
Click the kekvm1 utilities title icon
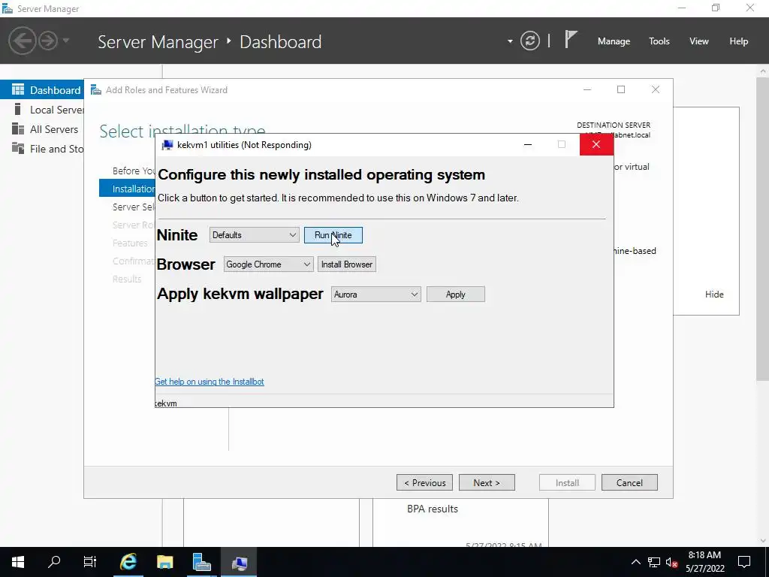tap(167, 145)
